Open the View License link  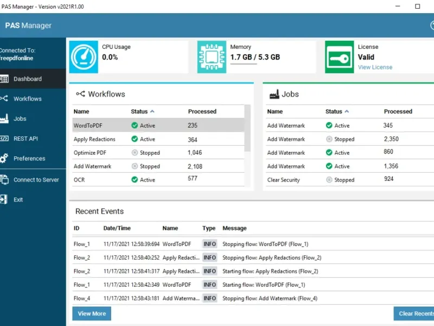[x=375, y=67]
